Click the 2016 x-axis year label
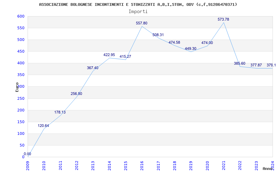Image resolution: width=276 pixels, height=172 pixels. pos(142,165)
